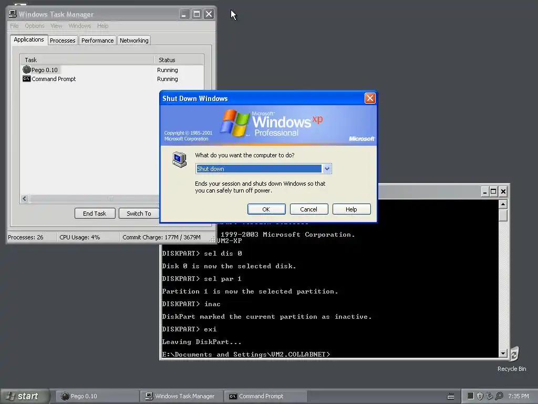Cancel the Shut Down Windows dialog

coord(309,209)
